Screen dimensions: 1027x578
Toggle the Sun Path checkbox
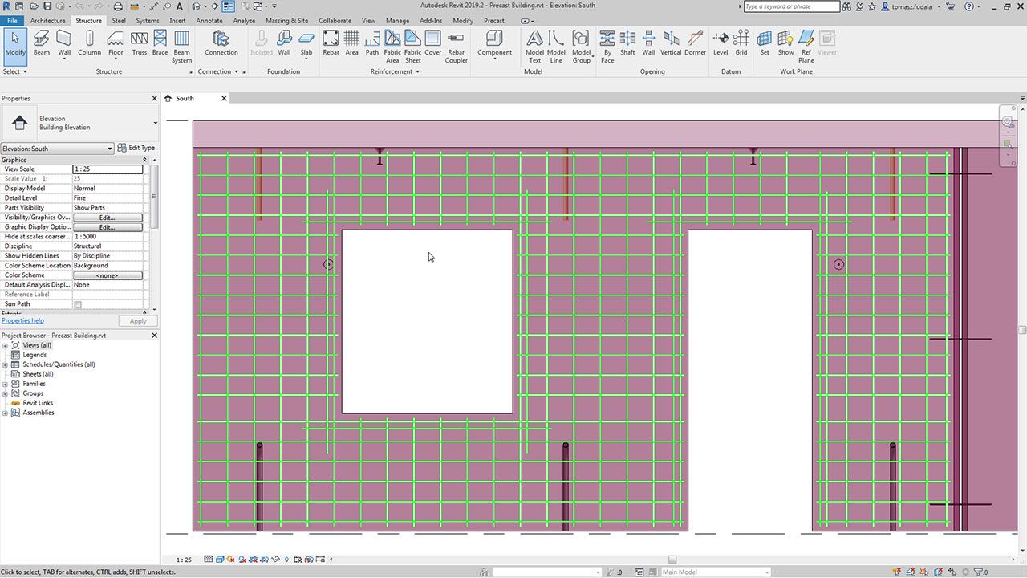pyautogui.click(x=78, y=304)
